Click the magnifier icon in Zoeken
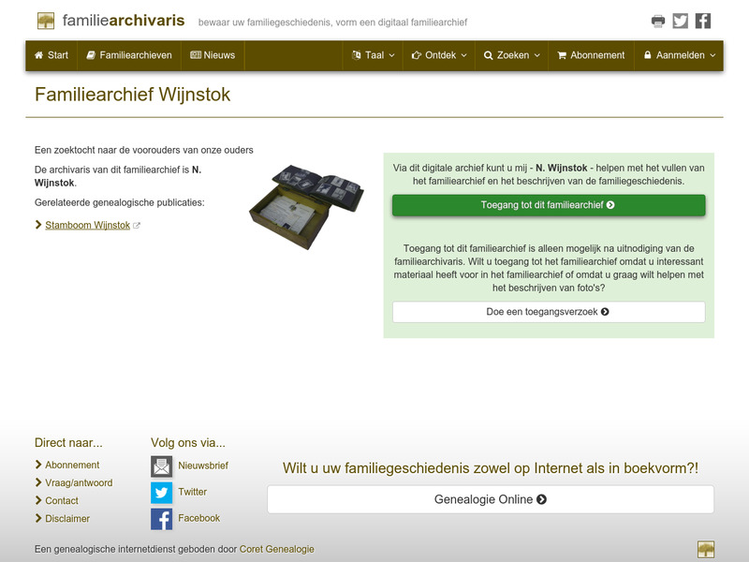Screen dimensions: 749x562 click(x=490, y=55)
